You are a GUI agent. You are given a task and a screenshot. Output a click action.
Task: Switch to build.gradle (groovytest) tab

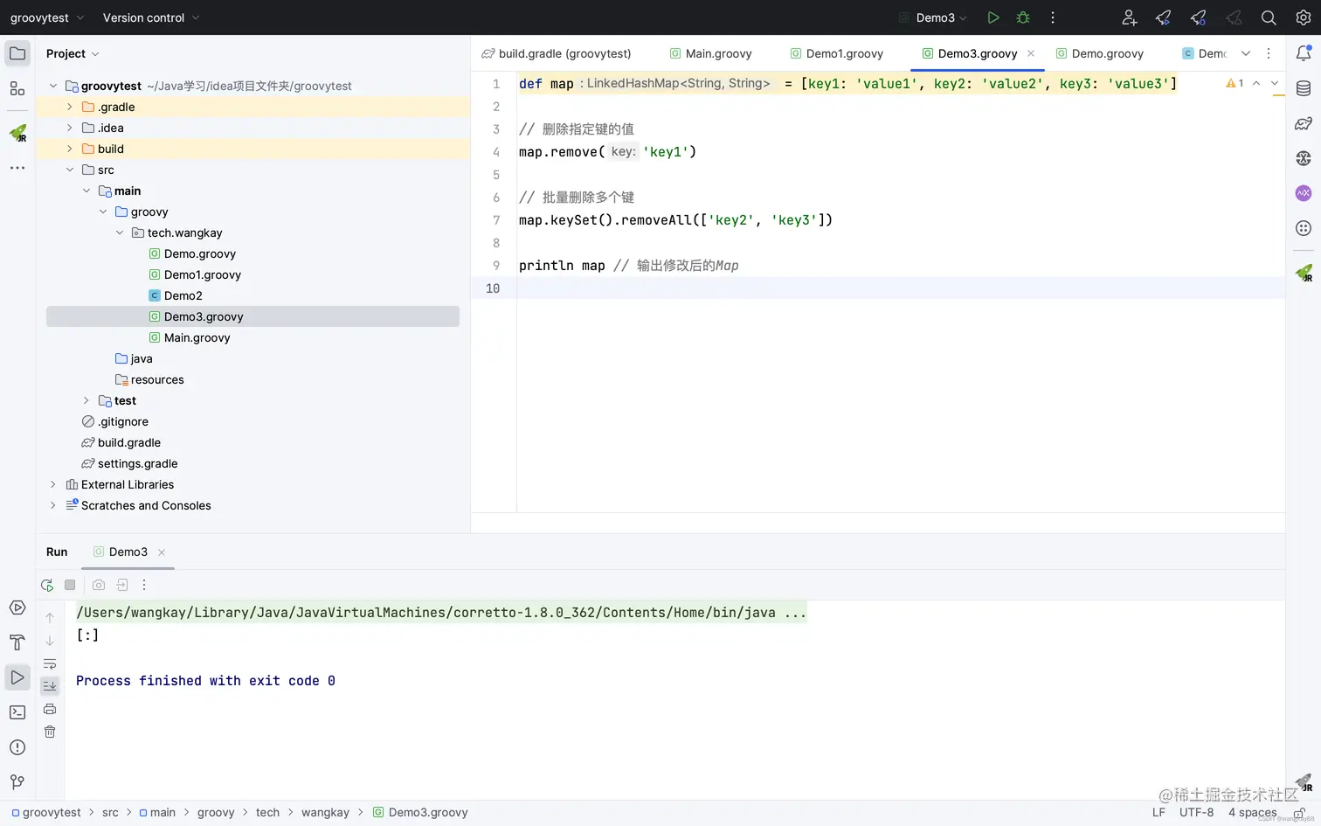tap(557, 53)
